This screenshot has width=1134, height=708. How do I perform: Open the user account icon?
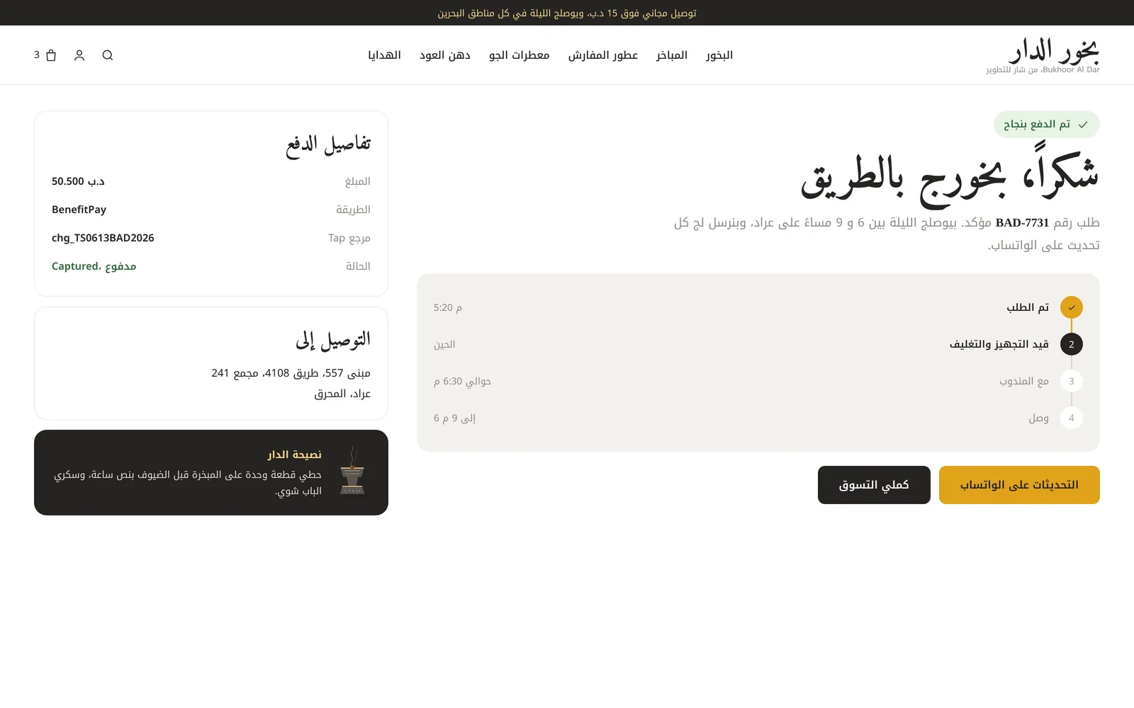coord(79,55)
